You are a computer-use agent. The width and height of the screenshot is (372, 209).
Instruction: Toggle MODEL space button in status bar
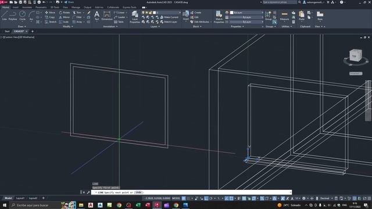[176, 198]
